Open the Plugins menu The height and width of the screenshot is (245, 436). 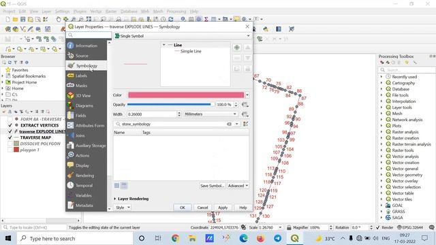80,12
